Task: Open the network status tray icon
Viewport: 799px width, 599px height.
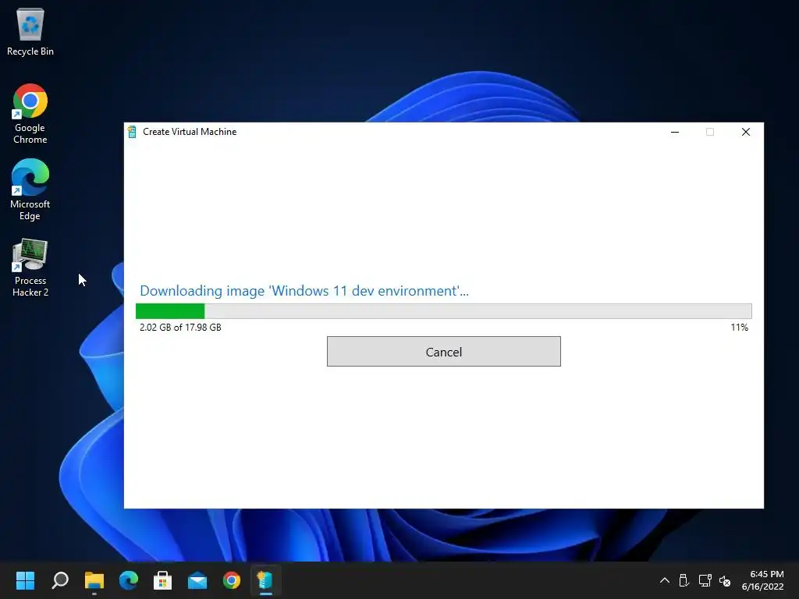Action: click(x=705, y=580)
